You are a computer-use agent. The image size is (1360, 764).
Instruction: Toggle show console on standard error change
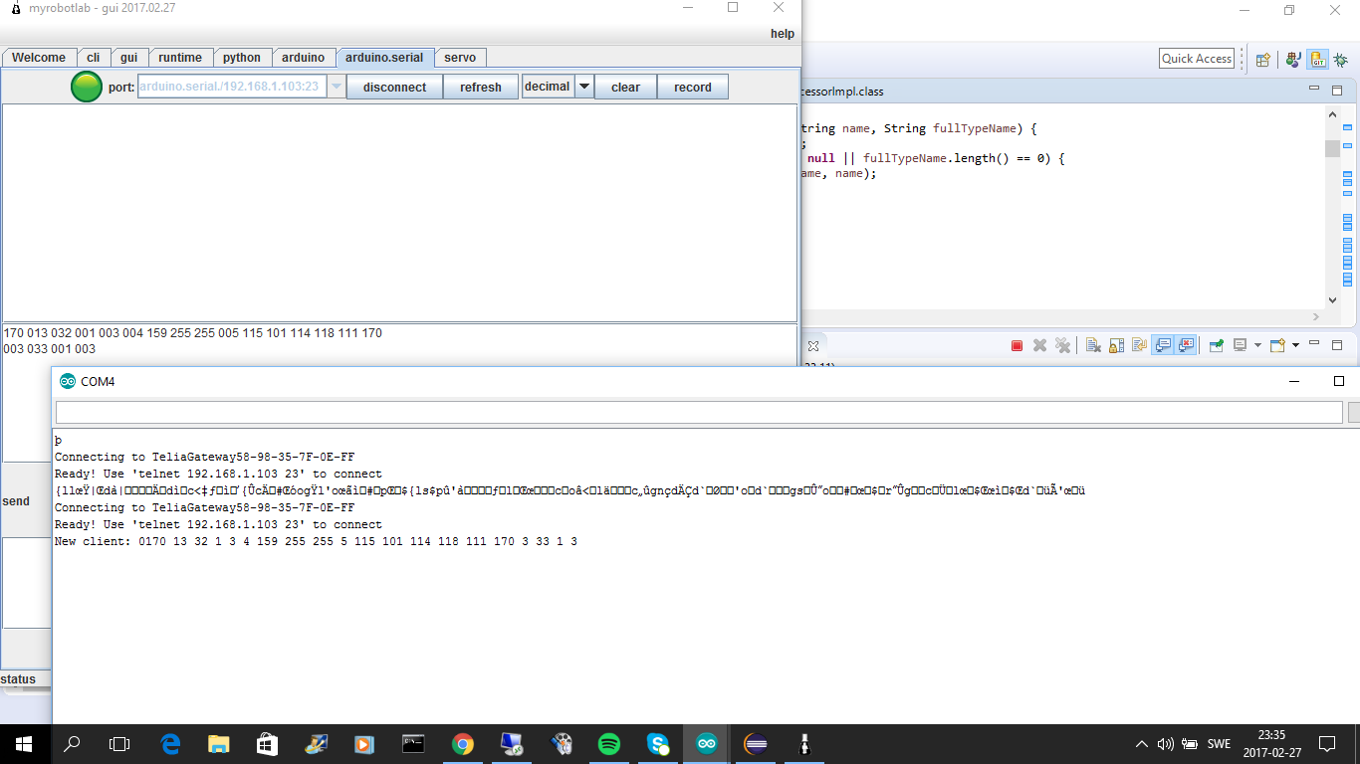1186,345
